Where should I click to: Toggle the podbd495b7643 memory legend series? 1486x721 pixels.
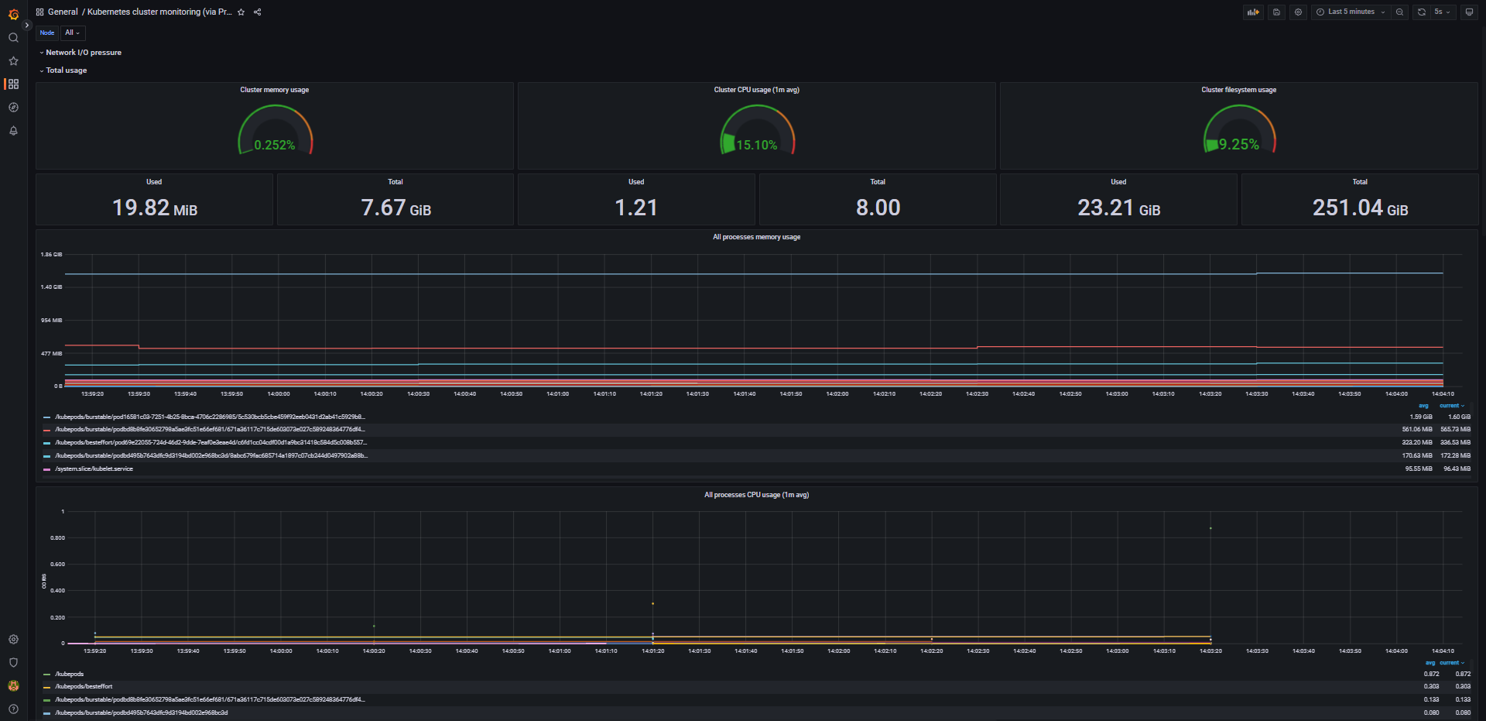coord(211,455)
